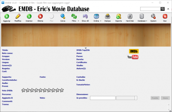The image size is (172, 112).
Task: Click the Esci red exit icon
Action: [x=165, y=16]
